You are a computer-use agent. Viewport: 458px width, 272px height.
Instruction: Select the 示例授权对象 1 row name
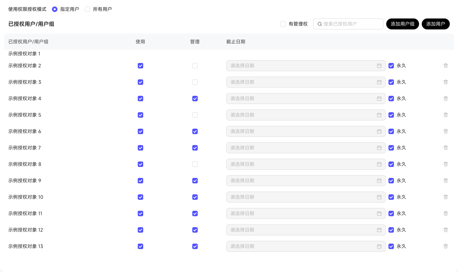point(24,54)
